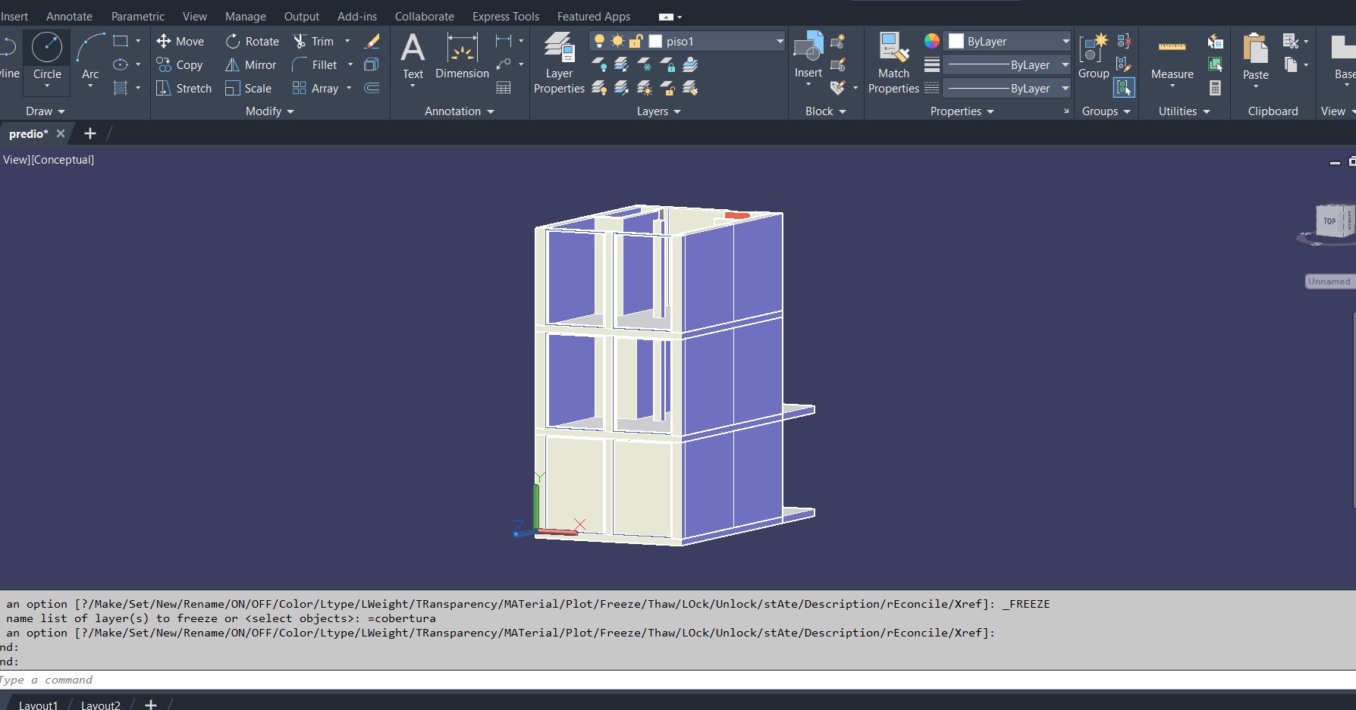Select the Measure utility
Image resolution: width=1356 pixels, height=710 pixels.
1172,50
